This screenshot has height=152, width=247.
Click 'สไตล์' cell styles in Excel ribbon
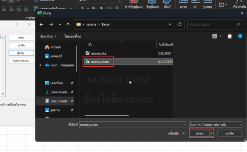pos(167,4)
